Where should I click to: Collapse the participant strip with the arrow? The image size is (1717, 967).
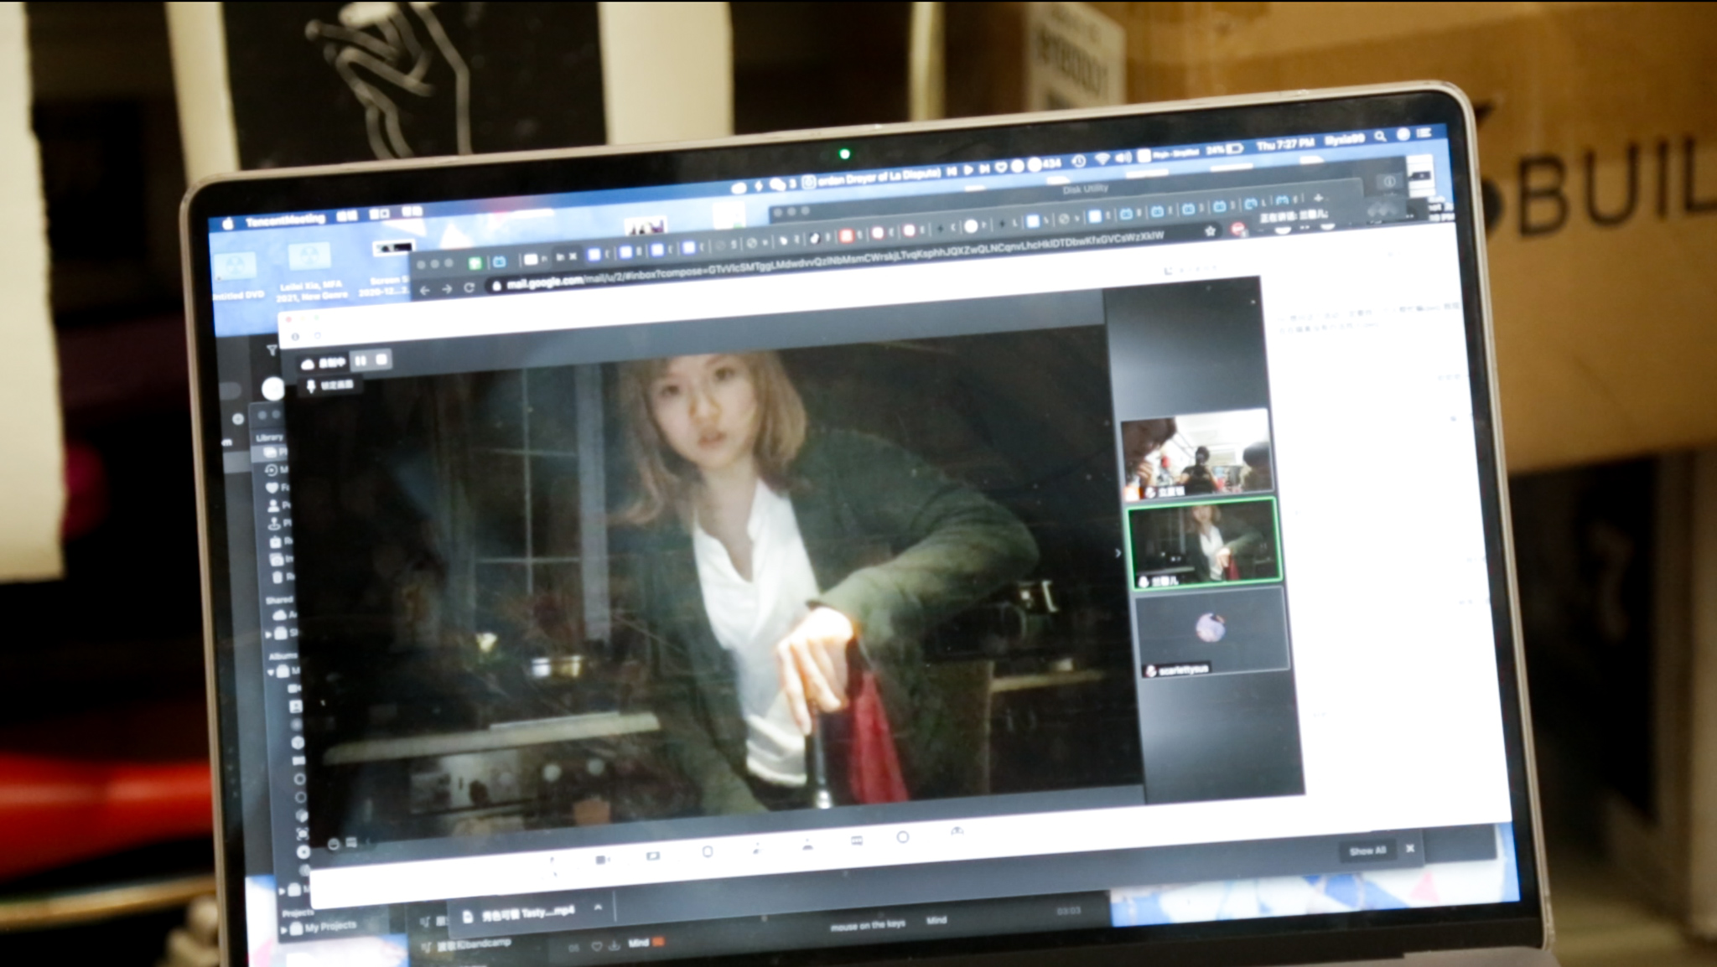pyautogui.click(x=1118, y=553)
